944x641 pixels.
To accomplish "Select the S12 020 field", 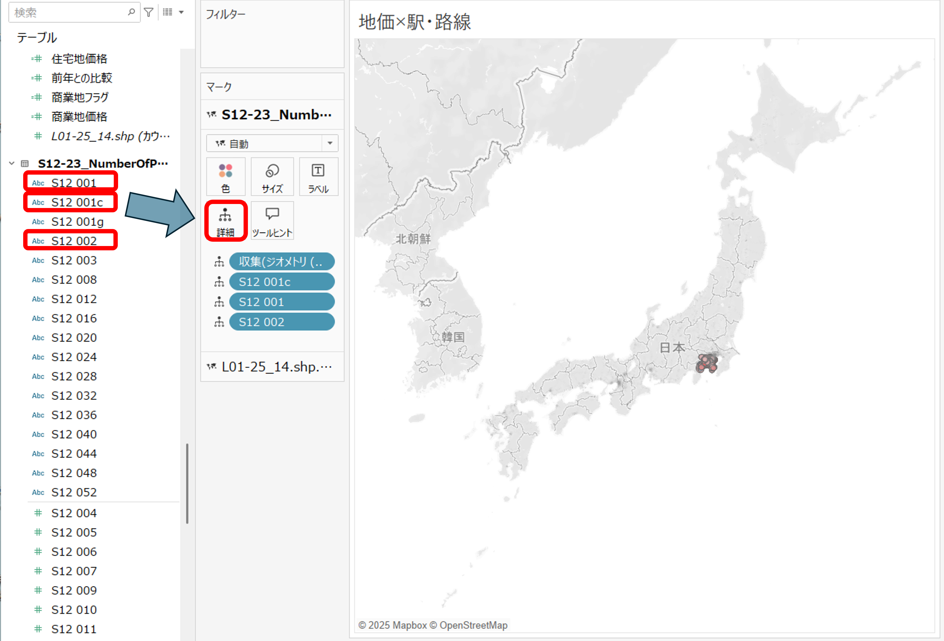I will [74, 337].
